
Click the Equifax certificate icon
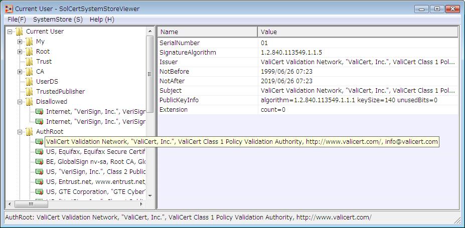click(40, 152)
